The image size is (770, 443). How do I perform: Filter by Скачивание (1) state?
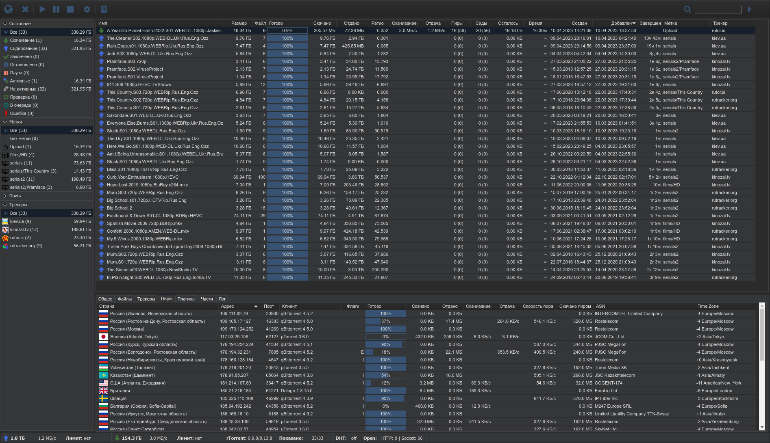click(x=47, y=40)
